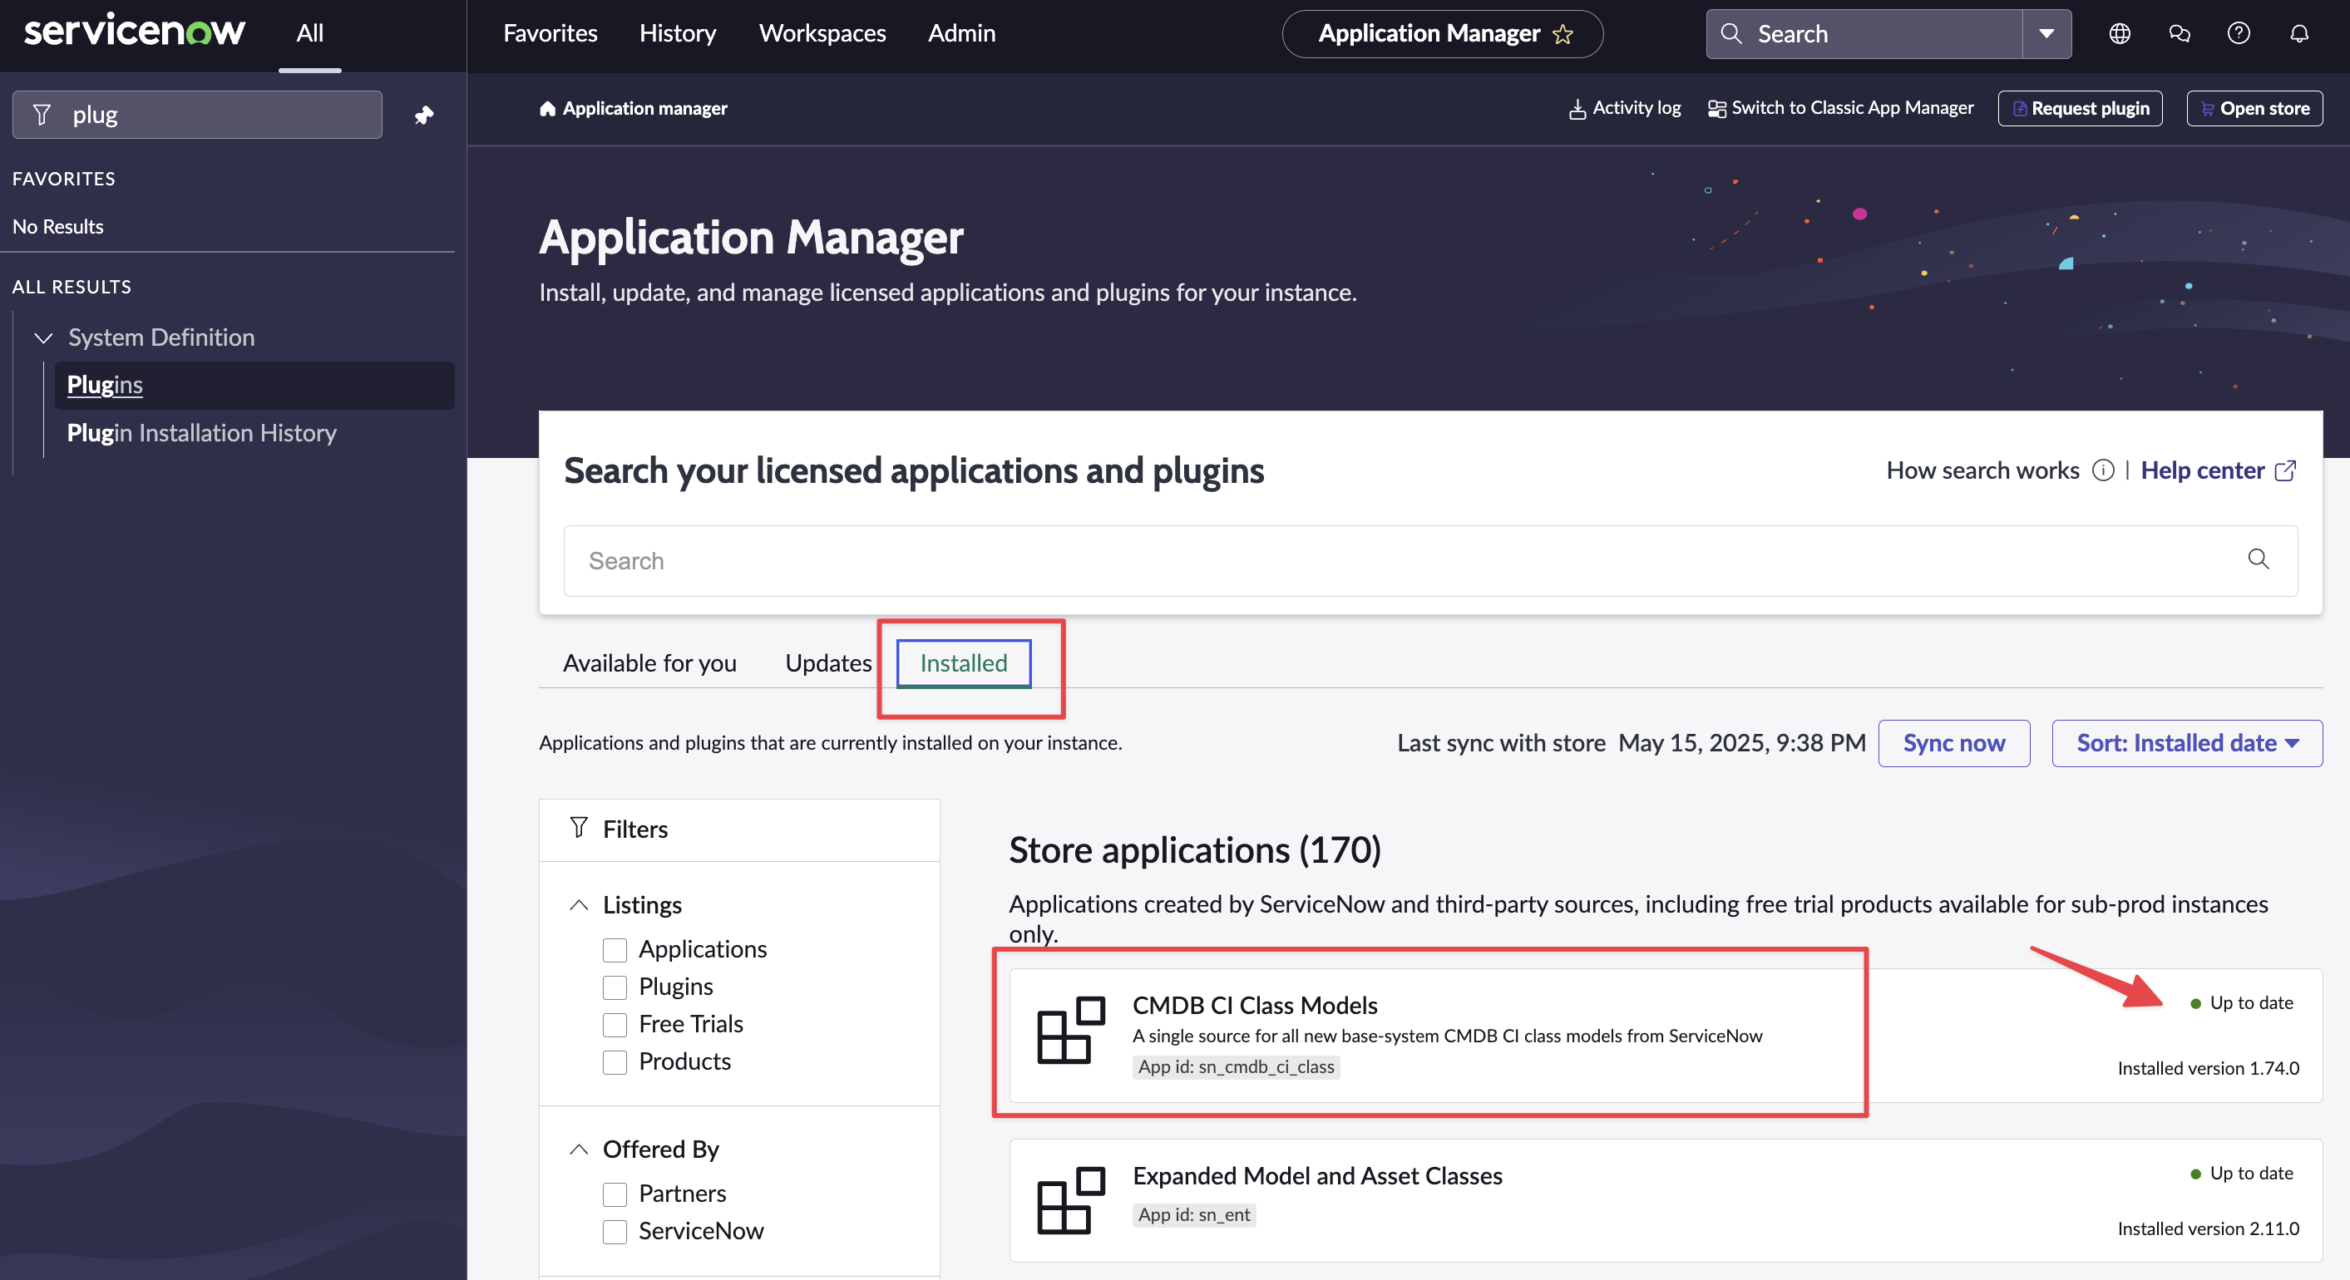Check the Plugins listing filter
Screen dimensions: 2350x1280
(615, 987)
